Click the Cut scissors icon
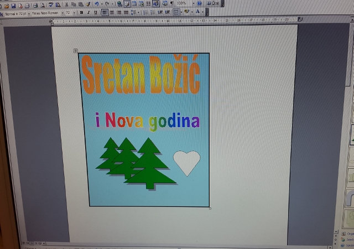Image resolution: width=354 pixels, height=249 pixels. tap(66, 4)
